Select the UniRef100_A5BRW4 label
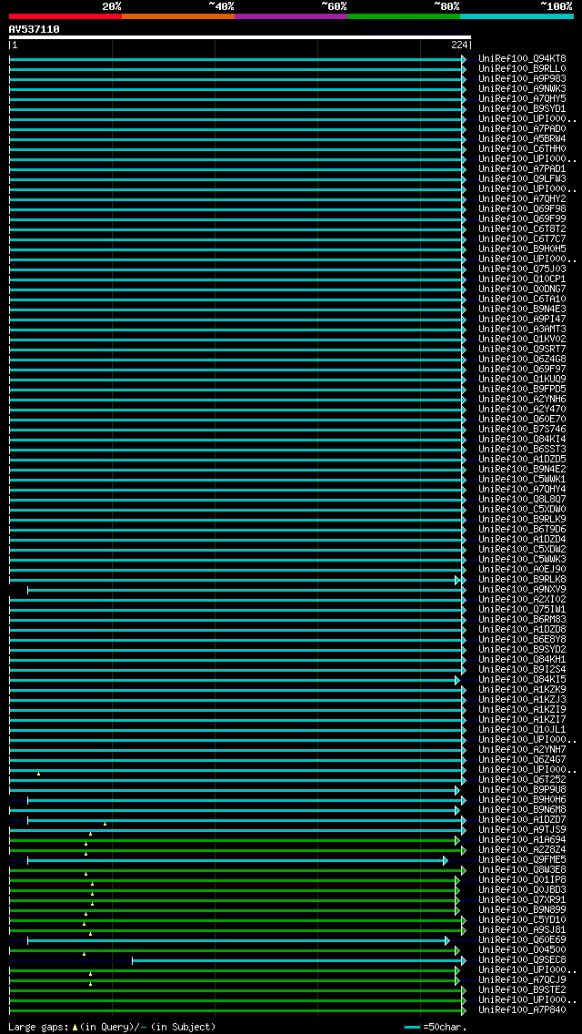582x1034 pixels. click(522, 139)
